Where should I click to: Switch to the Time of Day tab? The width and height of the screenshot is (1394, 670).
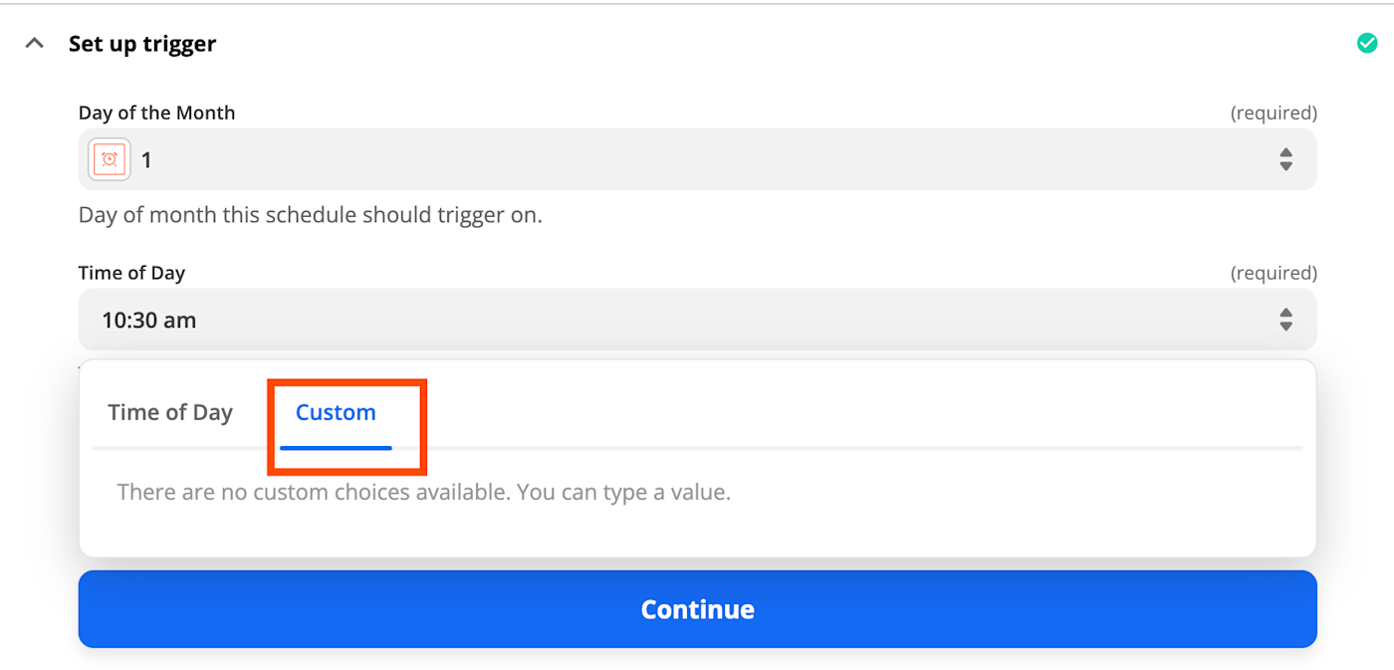(x=170, y=412)
